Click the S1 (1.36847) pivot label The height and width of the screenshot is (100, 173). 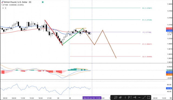click(x=147, y=44)
